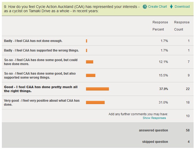Show Responses for further comments
The image size is (196, 150).
pos(154,118)
